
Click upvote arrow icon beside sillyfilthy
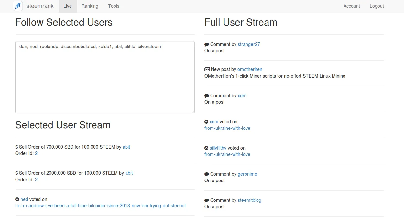206,148
